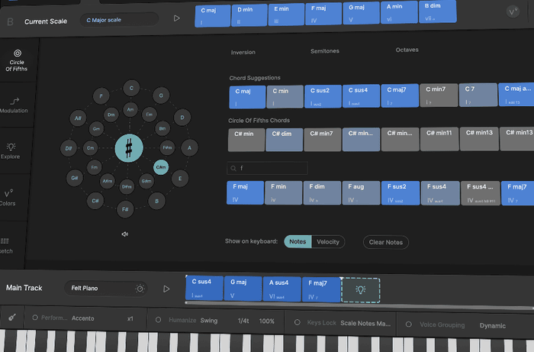Open the C Major scale dropdown
The height and width of the screenshot is (352, 534).
(x=120, y=20)
